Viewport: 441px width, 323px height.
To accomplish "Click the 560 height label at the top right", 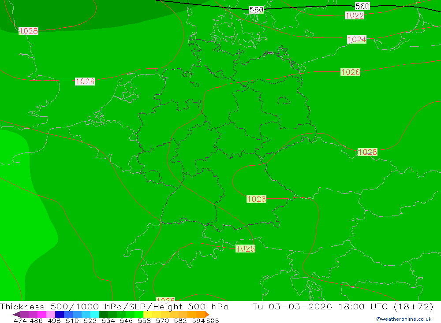I will pos(362,6).
